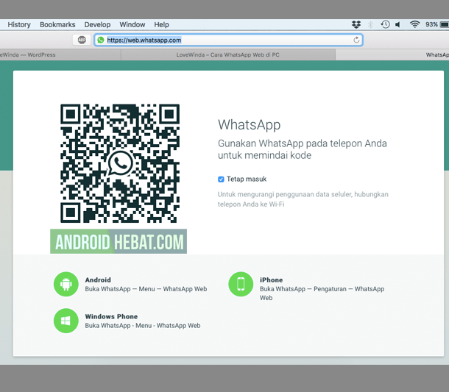Click the Gunakan WhatsApp pada telepon text

[x=303, y=149]
